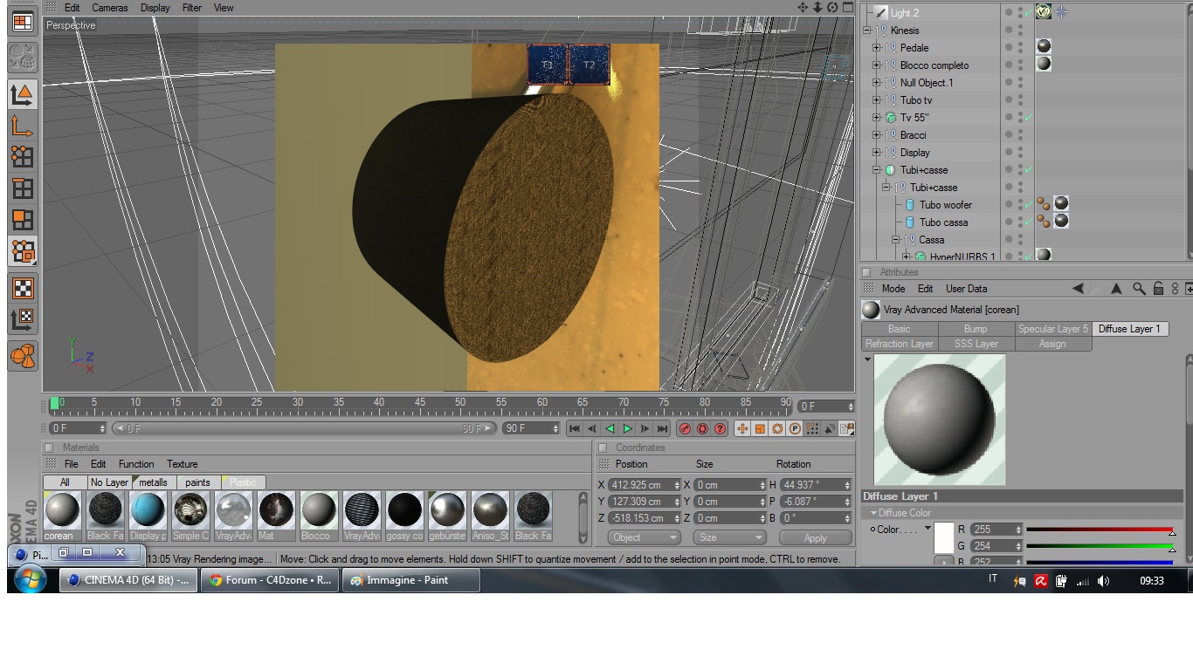Open the coordinates Object dropdown
The height and width of the screenshot is (670, 1193).
(x=645, y=537)
